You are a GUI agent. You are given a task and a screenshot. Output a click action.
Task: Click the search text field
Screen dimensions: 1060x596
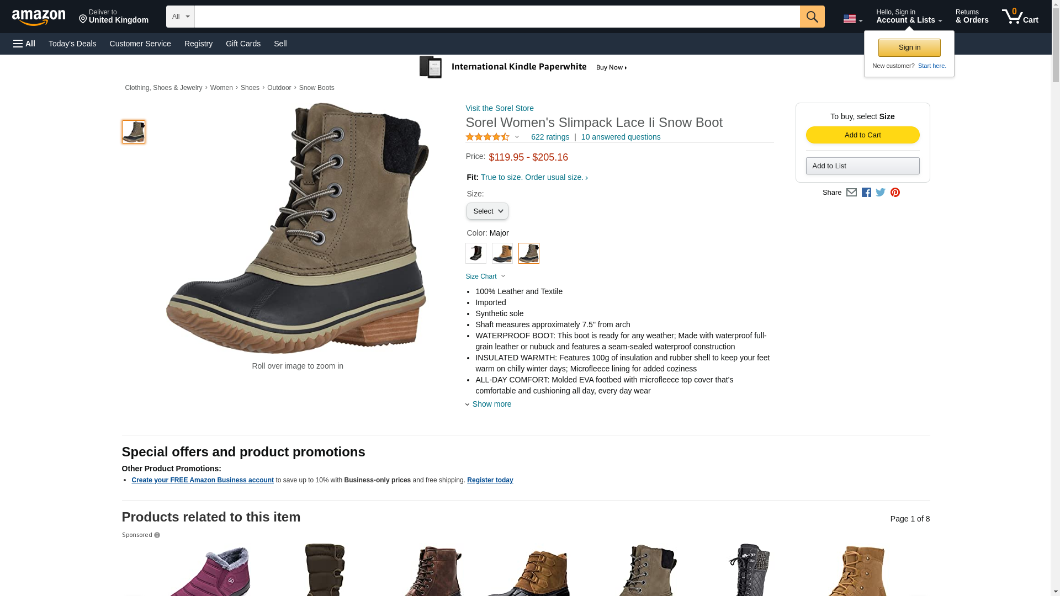497,17
